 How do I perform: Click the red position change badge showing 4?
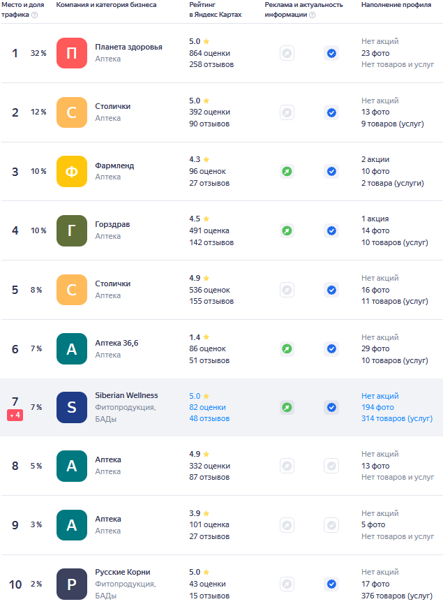pos(15,415)
